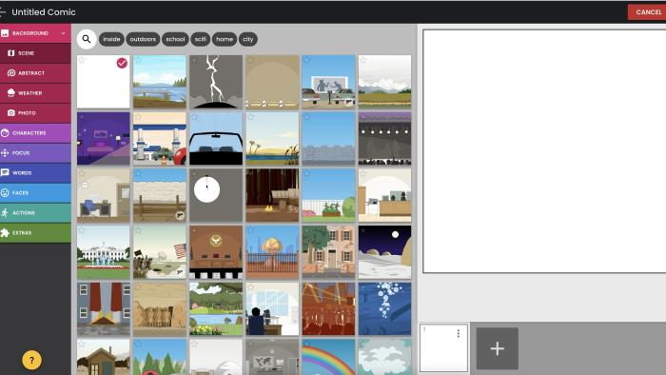This screenshot has height=375, width=666.
Task: Open the Actions running figure category
Action: (35, 213)
